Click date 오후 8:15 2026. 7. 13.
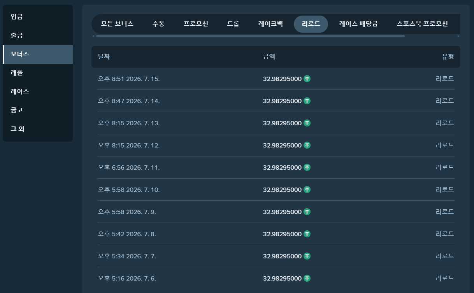The width and height of the screenshot is (474, 293). pyautogui.click(x=129, y=123)
